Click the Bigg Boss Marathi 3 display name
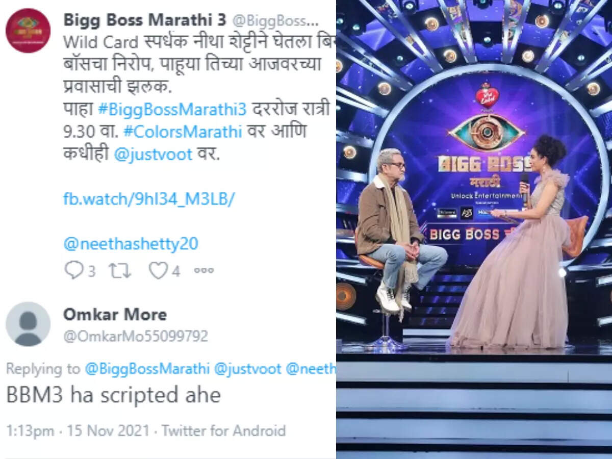Screen dimensions: 612x459 (x=144, y=20)
